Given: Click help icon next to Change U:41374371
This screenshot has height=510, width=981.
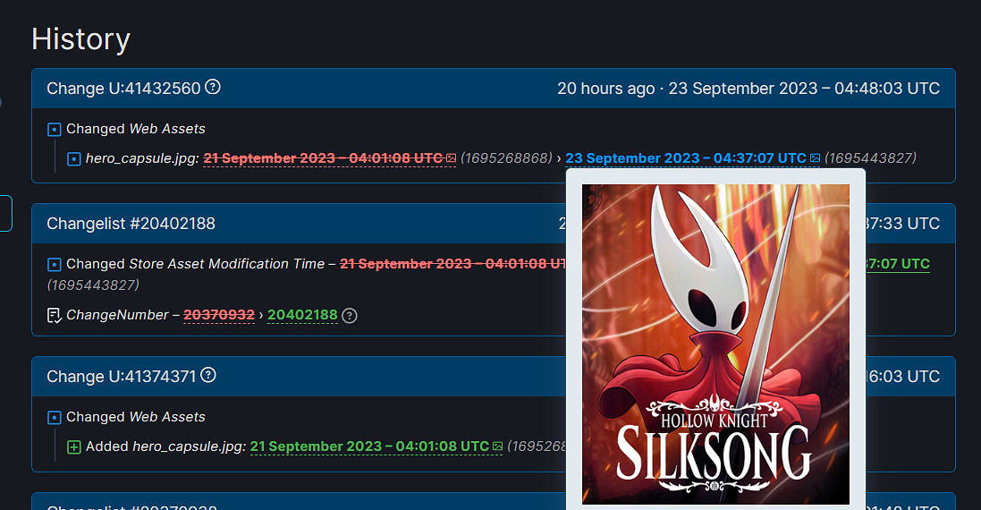Looking at the screenshot, I should tap(208, 376).
